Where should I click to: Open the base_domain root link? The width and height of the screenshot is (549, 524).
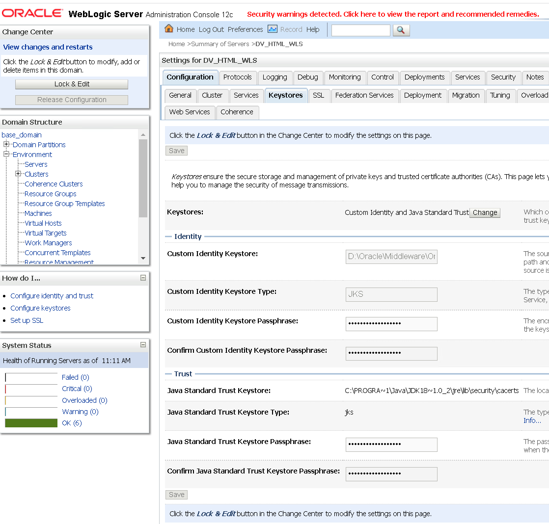[21, 135]
